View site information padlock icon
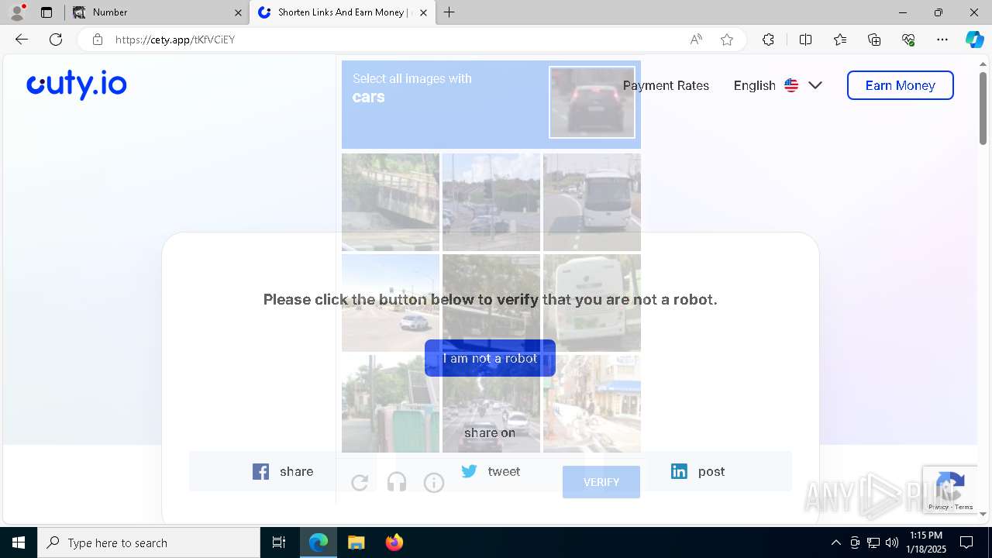The image size is (992, 558). pos(97,40)
